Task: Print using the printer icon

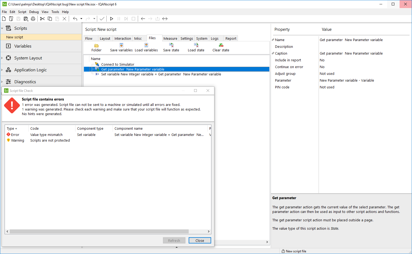Action: pyautogui.click(x=33, y=19)
